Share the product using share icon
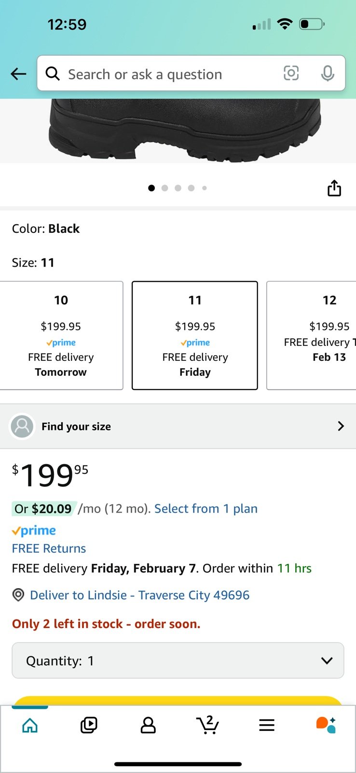Viewport: 356px width, 773px height. [x=334, y=188]
